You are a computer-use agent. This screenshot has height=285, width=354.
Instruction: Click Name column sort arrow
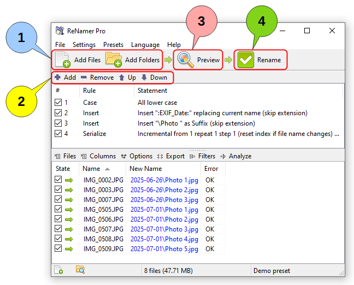(108, 169)
